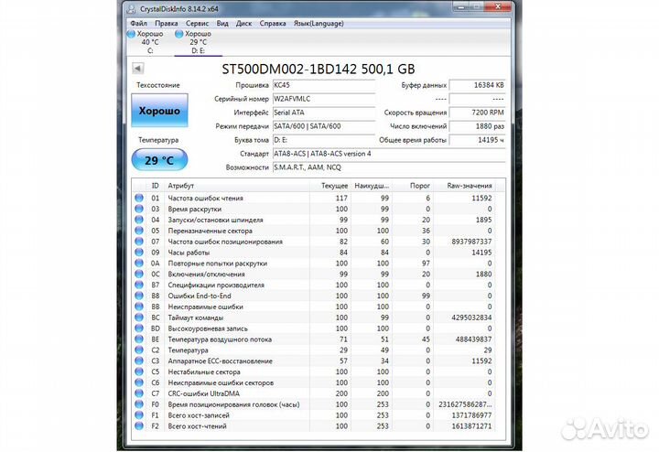The width and height of the screenshot is (659, 452).
Task: Click the transfer mode field SATA/600 | SATA/600
Action: point(324,126)
